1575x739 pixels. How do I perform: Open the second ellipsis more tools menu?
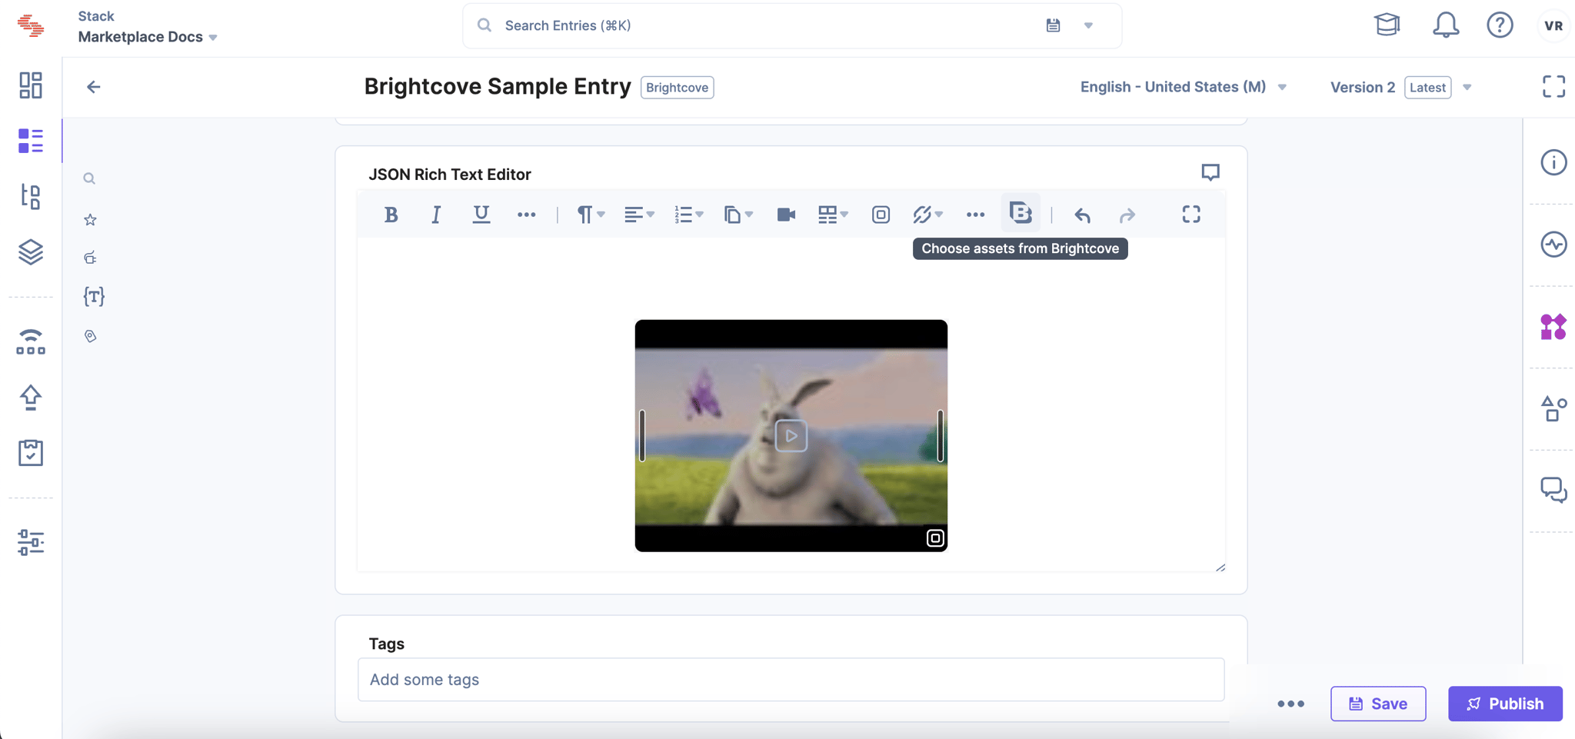975,215
